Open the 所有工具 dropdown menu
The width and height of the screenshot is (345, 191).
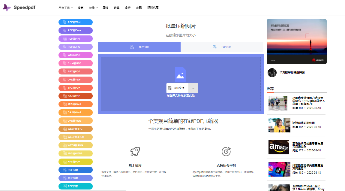coord(66,8)
